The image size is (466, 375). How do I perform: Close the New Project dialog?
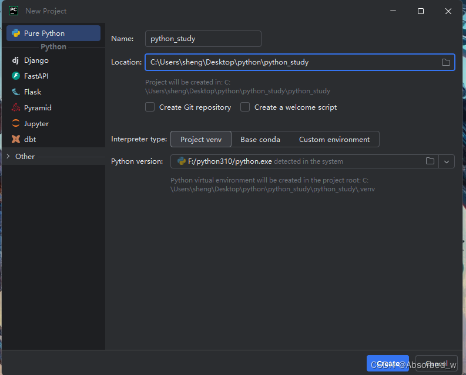448,11
